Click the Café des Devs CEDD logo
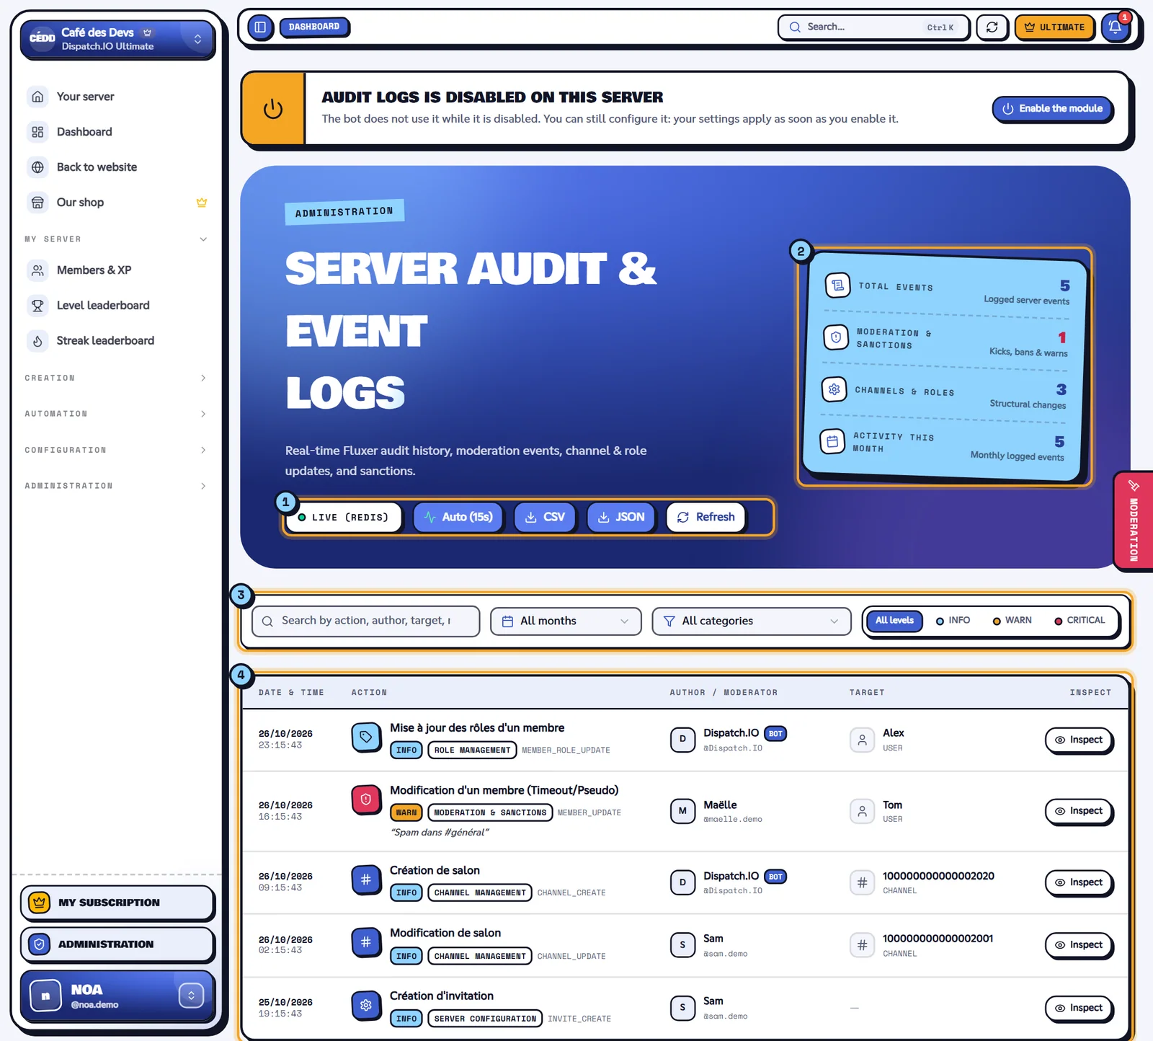The width and height of the screenshot is (1153, 1041). (x=42, y=38)
